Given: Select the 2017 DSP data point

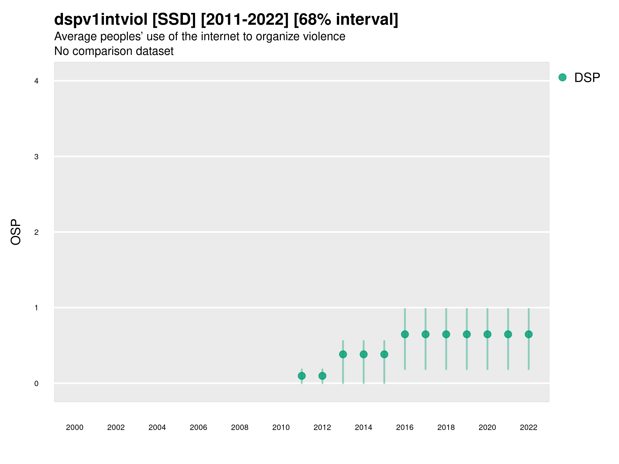Looking at the screenshot, I should click(x=425, y=334).
